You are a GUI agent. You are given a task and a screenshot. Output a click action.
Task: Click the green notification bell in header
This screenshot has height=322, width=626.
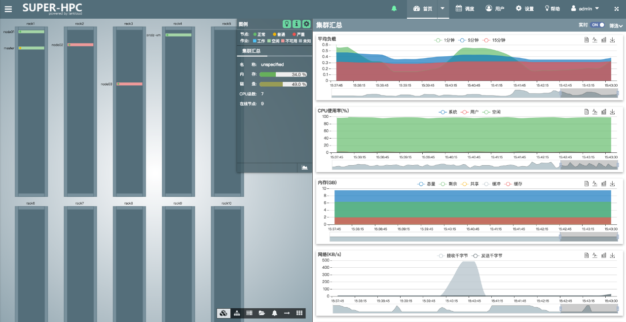click(394, 9)
